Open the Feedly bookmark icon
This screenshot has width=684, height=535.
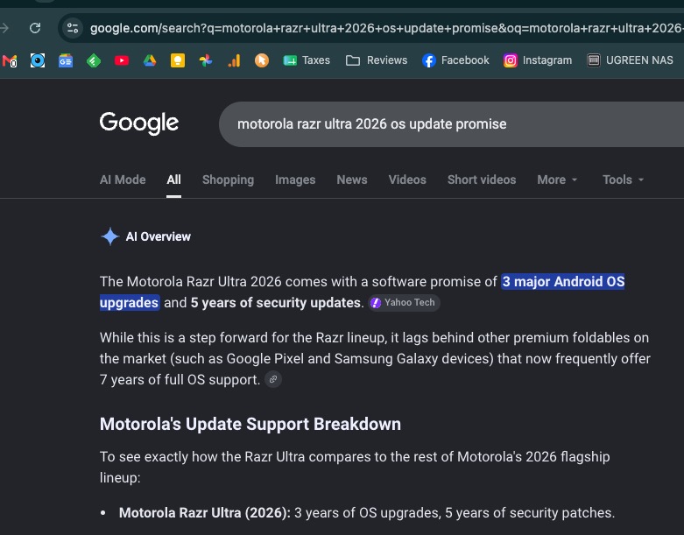pyautogui.click(x=94, y=60)
